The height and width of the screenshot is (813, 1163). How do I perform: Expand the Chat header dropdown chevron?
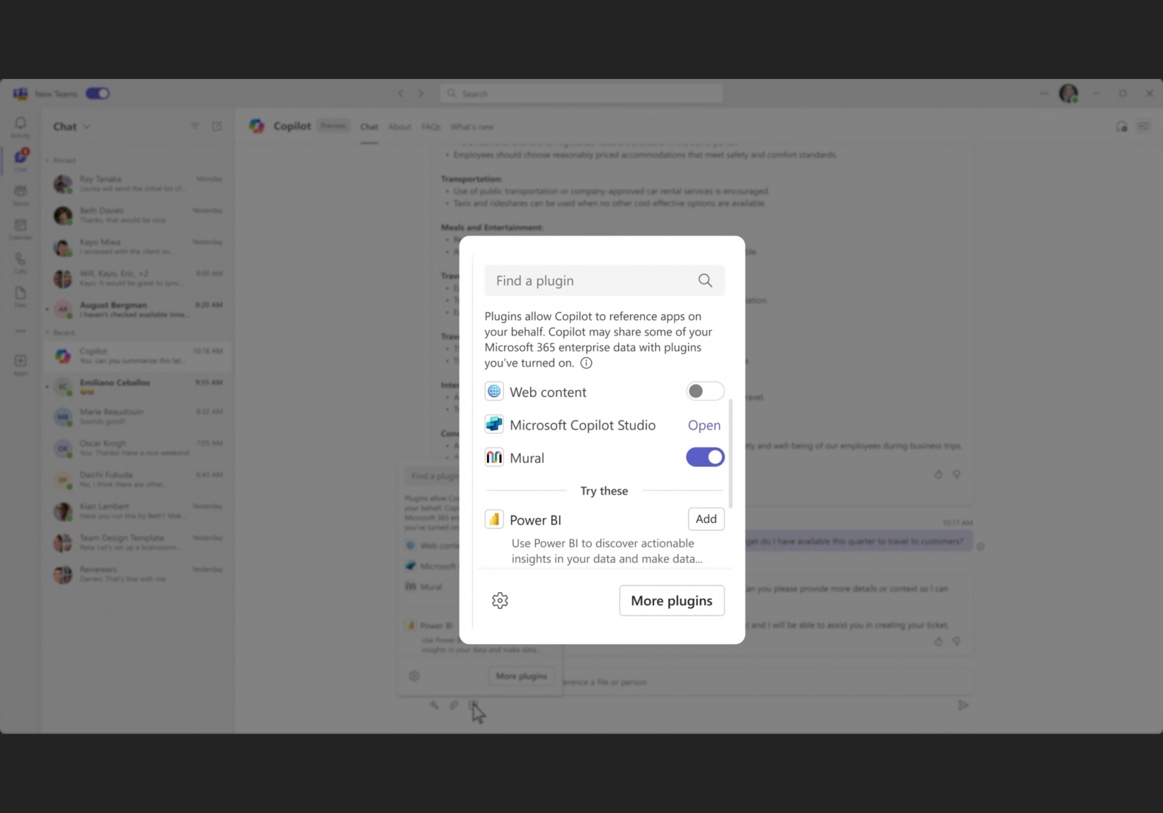click(87, 127)
